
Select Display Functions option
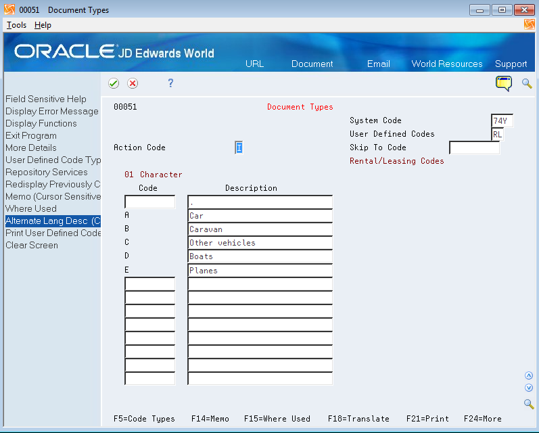(x=41, y=123)
